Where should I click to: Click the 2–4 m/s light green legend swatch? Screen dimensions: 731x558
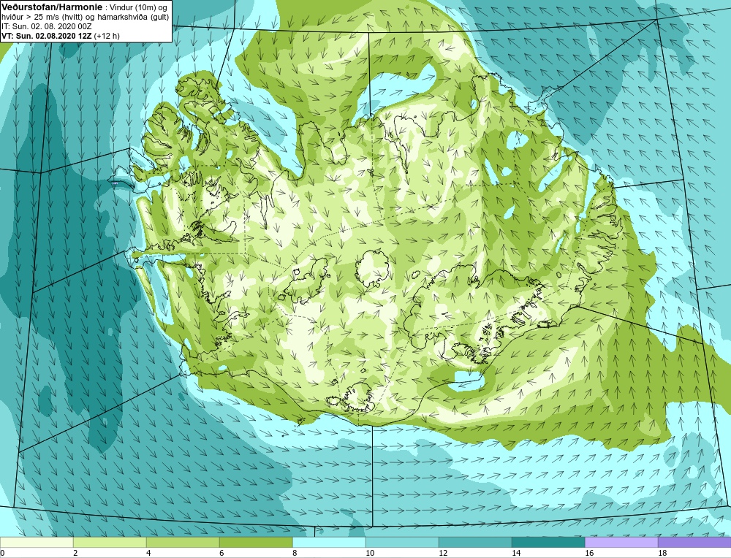110,542
